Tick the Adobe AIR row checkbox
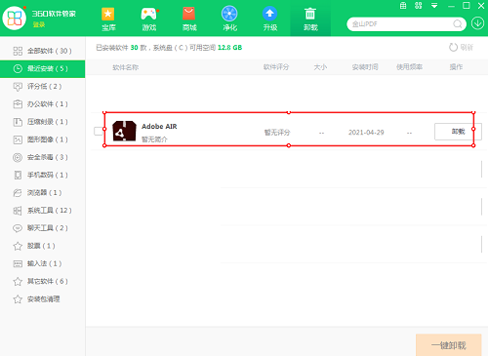488x356 pixels. 99,131
